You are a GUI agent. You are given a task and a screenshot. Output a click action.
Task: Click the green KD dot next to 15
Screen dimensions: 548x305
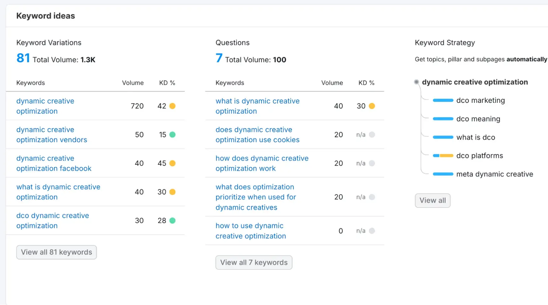click(172, 135)
